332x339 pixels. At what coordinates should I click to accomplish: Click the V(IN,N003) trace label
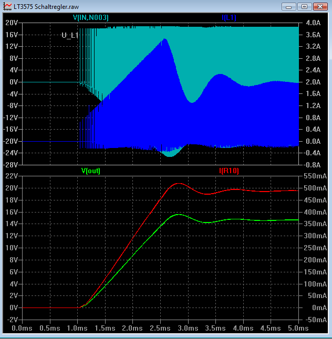coord(91,17)
